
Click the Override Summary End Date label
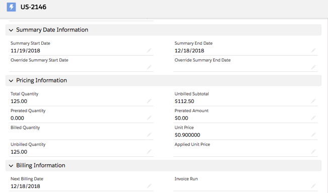pyautogui.click(x=203, y=60)
